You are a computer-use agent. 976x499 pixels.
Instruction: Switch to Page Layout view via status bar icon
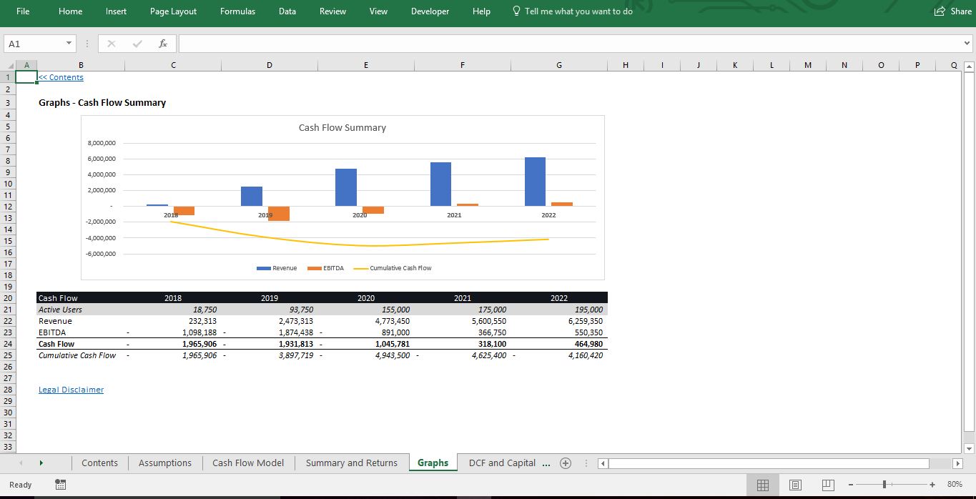[x=794, y=485]
